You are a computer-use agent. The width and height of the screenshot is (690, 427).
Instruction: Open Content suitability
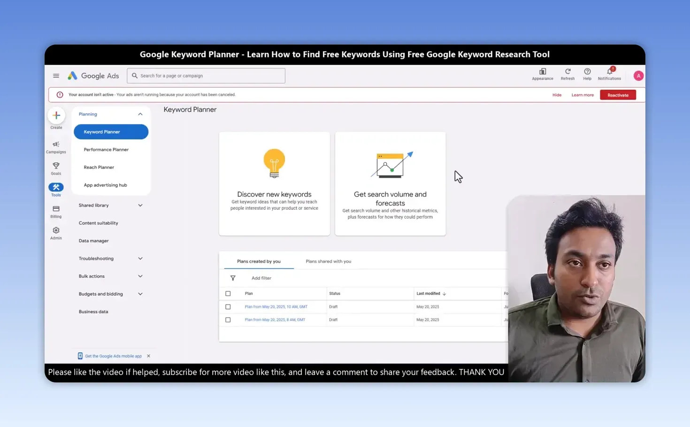pos(99,223)
